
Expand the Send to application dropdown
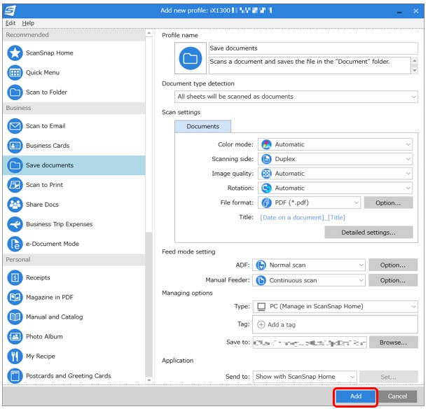tap(305, 377)
